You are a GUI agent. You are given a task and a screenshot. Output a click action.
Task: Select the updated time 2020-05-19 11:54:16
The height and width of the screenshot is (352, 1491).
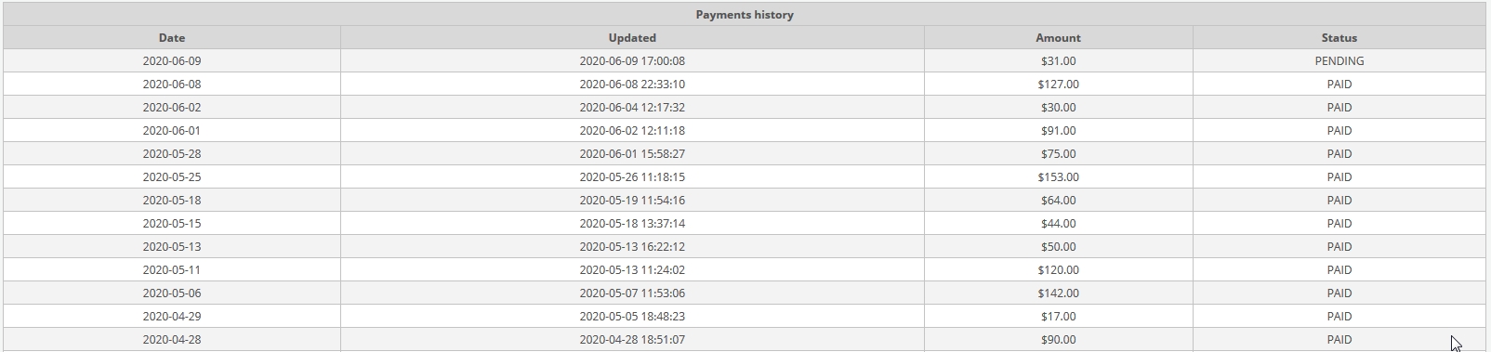[x=632, y=201]
